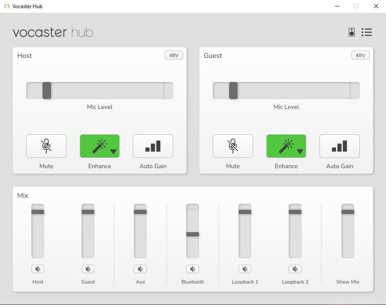Enable 48V phantom power for Guest
Viewport: 386px width, 305px height.
pos(360,55)
